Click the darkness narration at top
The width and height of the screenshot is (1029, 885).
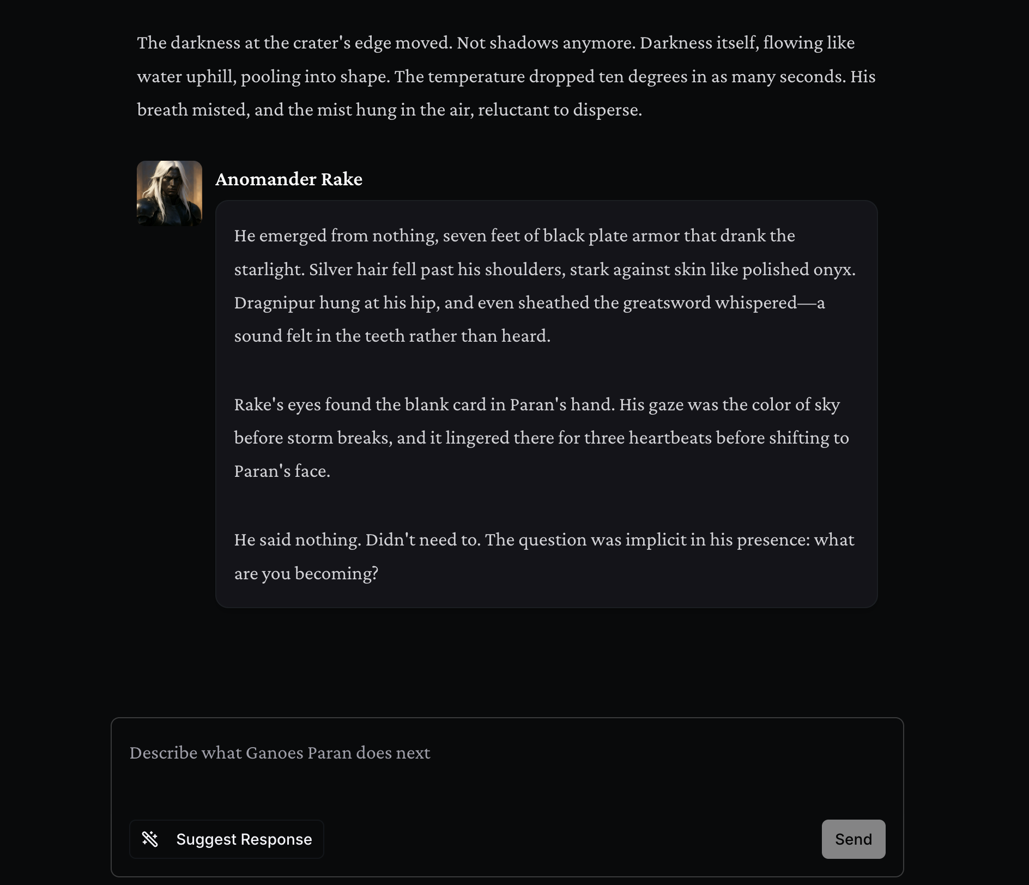click(491, 43)
